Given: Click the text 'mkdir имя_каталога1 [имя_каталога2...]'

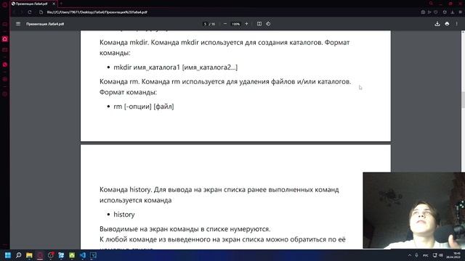Looking at the screenshot, I should [176, 67].
